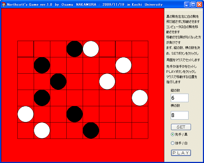This screenshot has height=163, width=204.
Task: Click the SET button
Action: coord(181,127)
